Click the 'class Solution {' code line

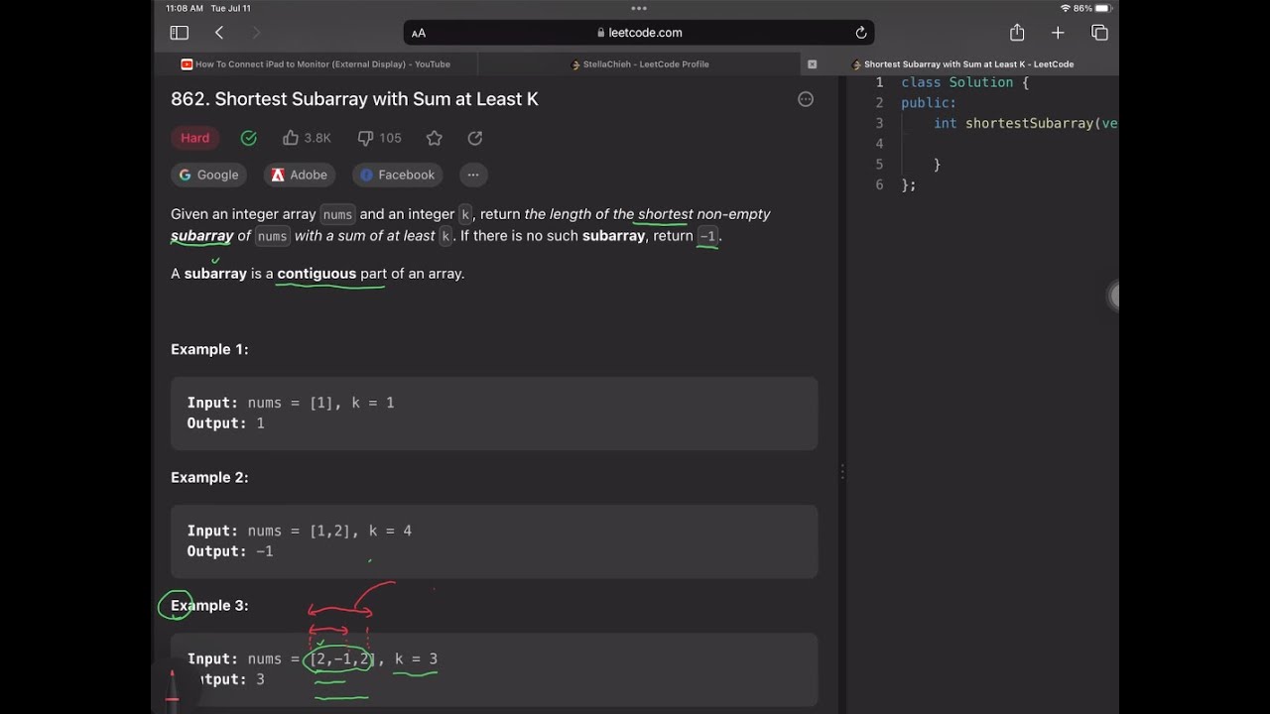pyautogui.click(x=964, y=82)
